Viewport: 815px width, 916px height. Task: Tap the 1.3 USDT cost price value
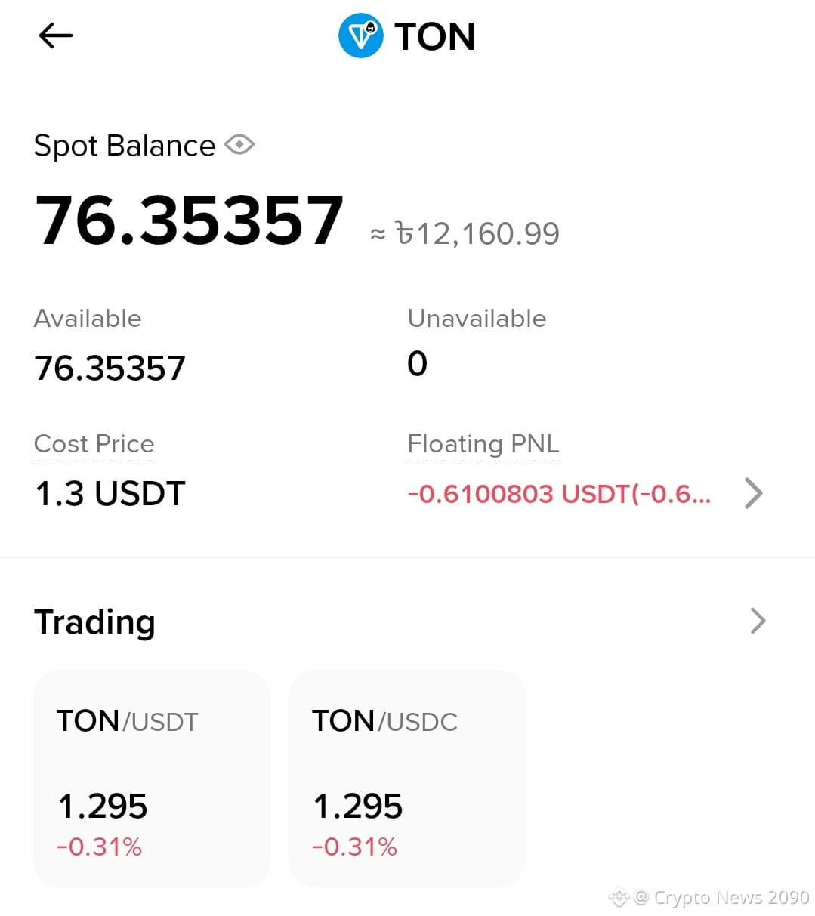click(x=110, y=494)
